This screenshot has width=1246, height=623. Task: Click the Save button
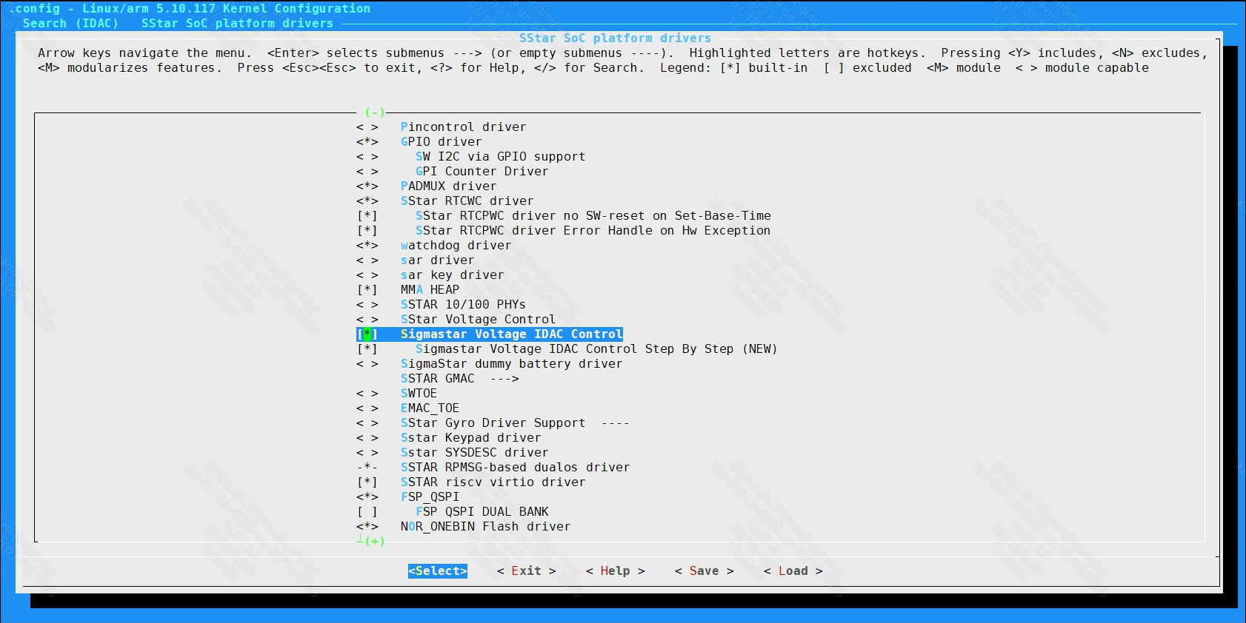point(704,571)
